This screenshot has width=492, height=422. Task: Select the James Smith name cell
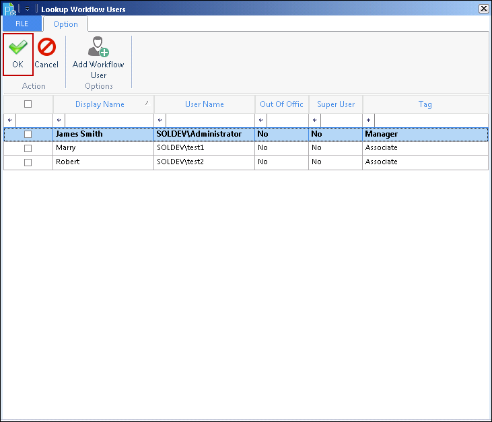point(103,135)
